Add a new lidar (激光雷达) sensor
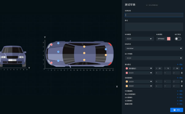This screenshot has height=114, width=185. [180, 64]
